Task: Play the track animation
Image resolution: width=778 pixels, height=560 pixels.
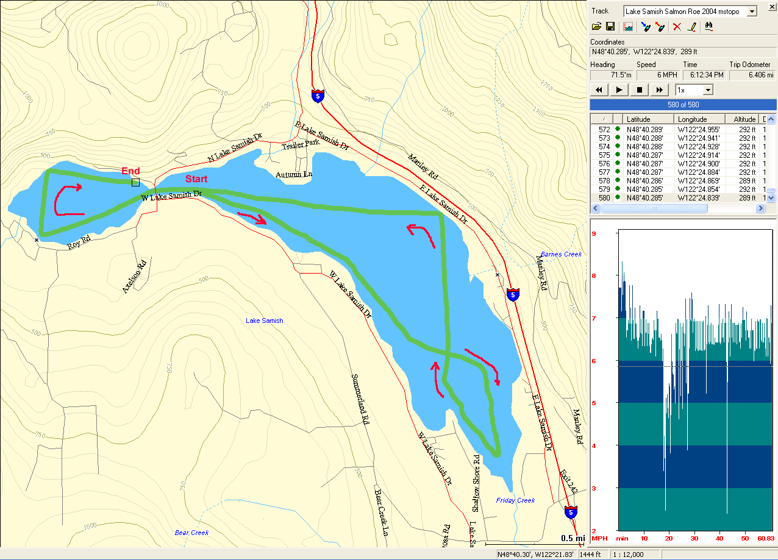Action: point(619,90)
